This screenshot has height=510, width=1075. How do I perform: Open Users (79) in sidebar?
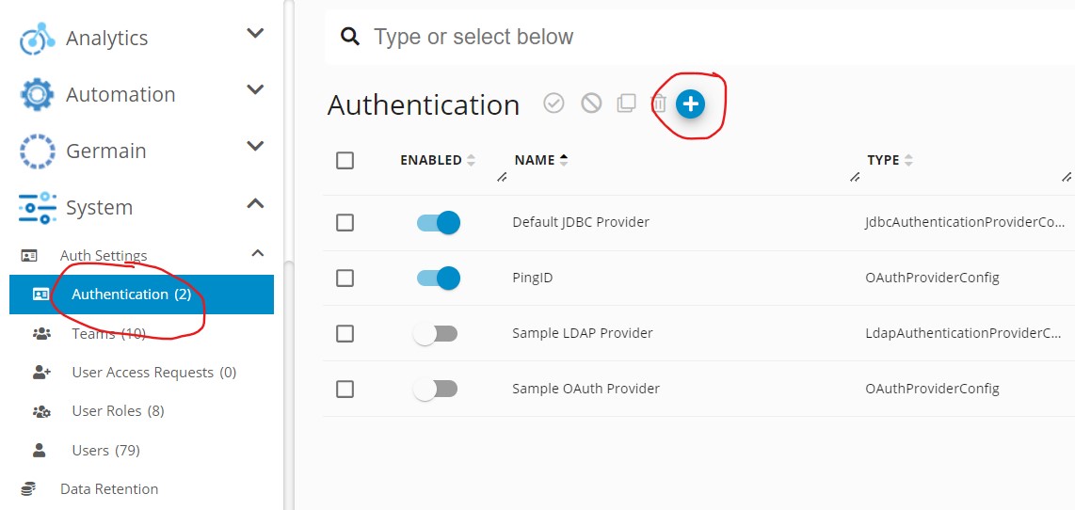pos(105,450)
